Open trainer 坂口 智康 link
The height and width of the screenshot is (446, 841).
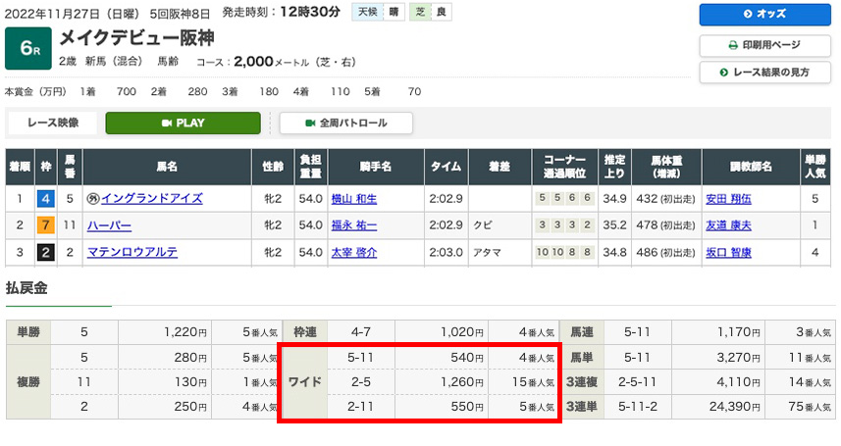728,253
